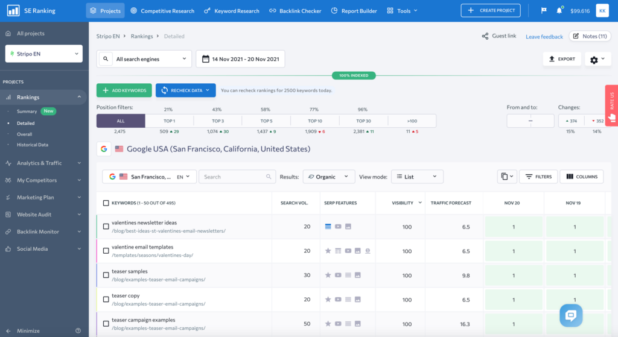Toggle the select-all Keywords checkbox
This screenshot has height=337, width=618.
pyautogui.click(x=106, y=203)
